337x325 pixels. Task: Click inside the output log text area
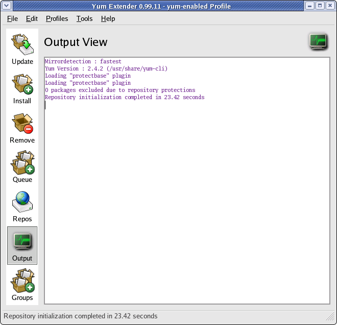(187, 194)
